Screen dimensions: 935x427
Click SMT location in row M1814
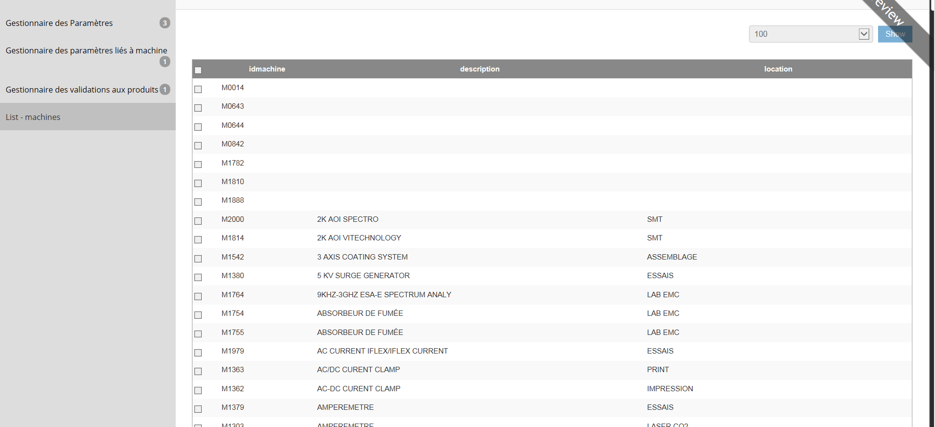tap(655, 238)
